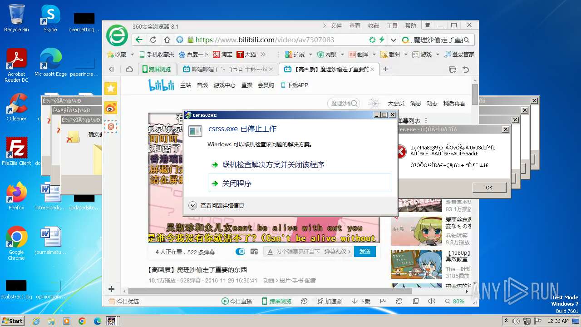The width and height of the screenshot is (581, 327).
Task: Open 截图 dropdown arrow
Action: click(x=405, y=54)
